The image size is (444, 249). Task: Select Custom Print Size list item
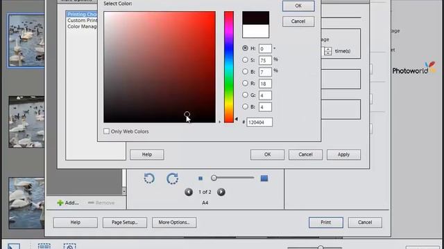click(83, 20)
